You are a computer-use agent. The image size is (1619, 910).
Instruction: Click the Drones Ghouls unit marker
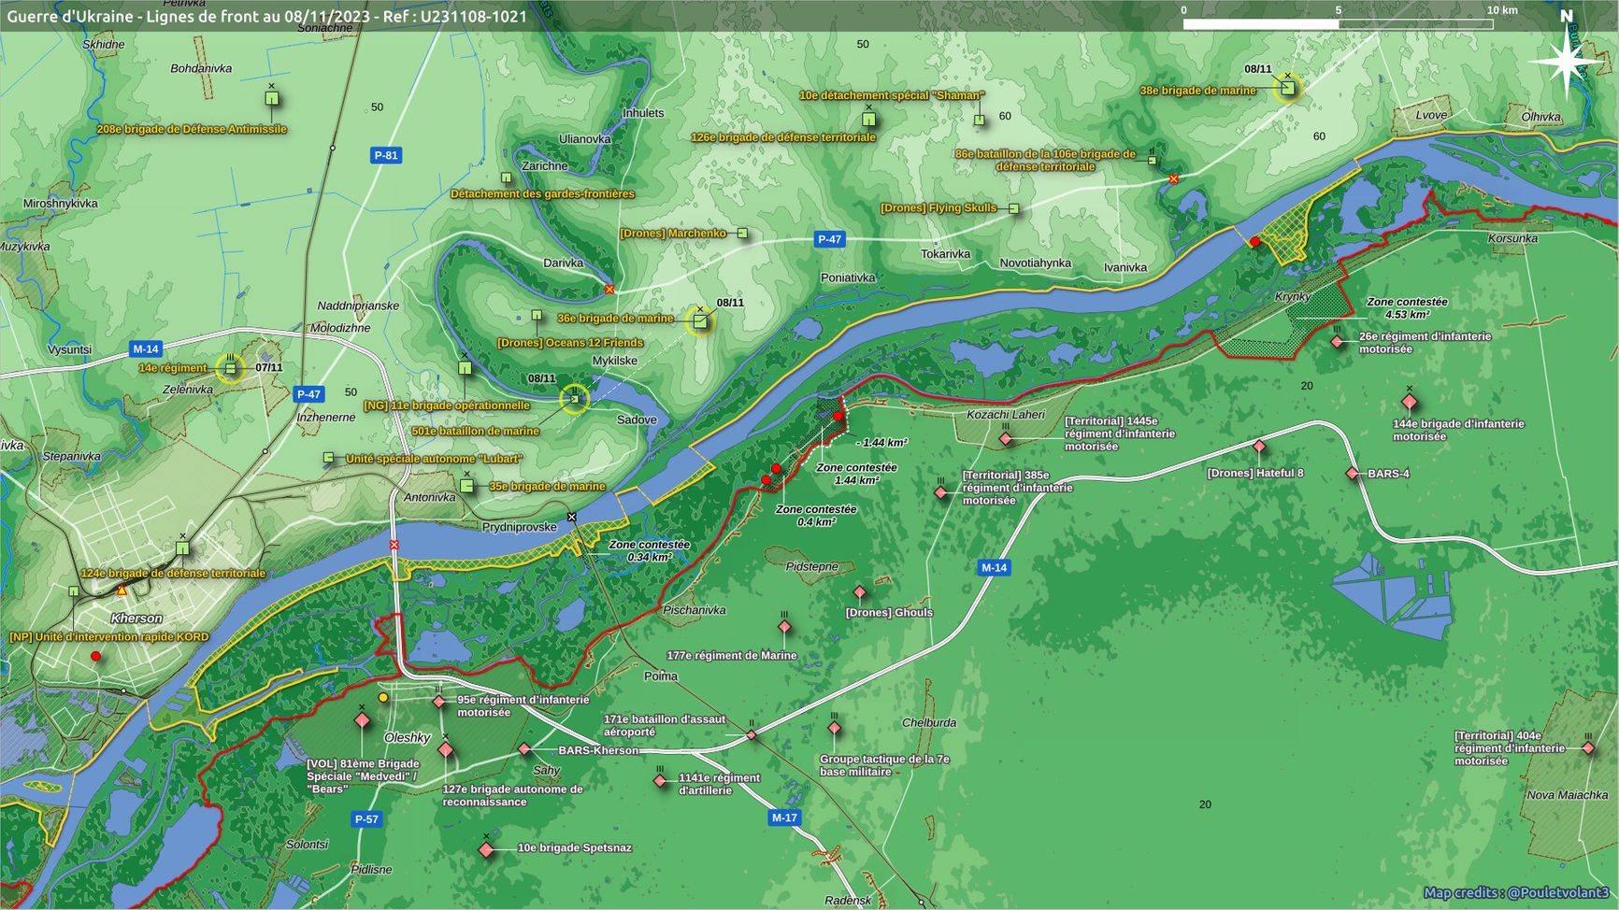[x=859, y=592]
